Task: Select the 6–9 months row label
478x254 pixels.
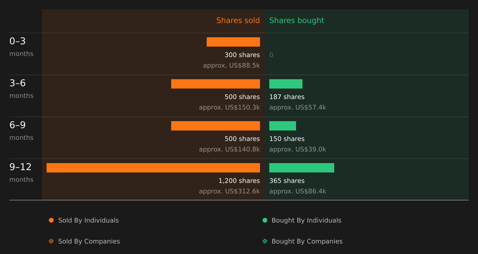Action: tap(21, 131)
